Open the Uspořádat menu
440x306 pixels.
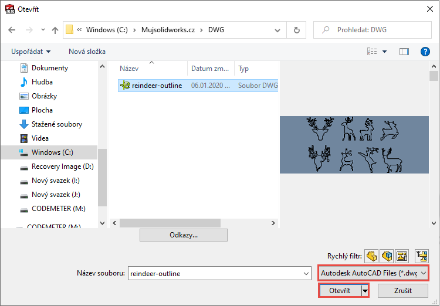click(x=31, y=52)
